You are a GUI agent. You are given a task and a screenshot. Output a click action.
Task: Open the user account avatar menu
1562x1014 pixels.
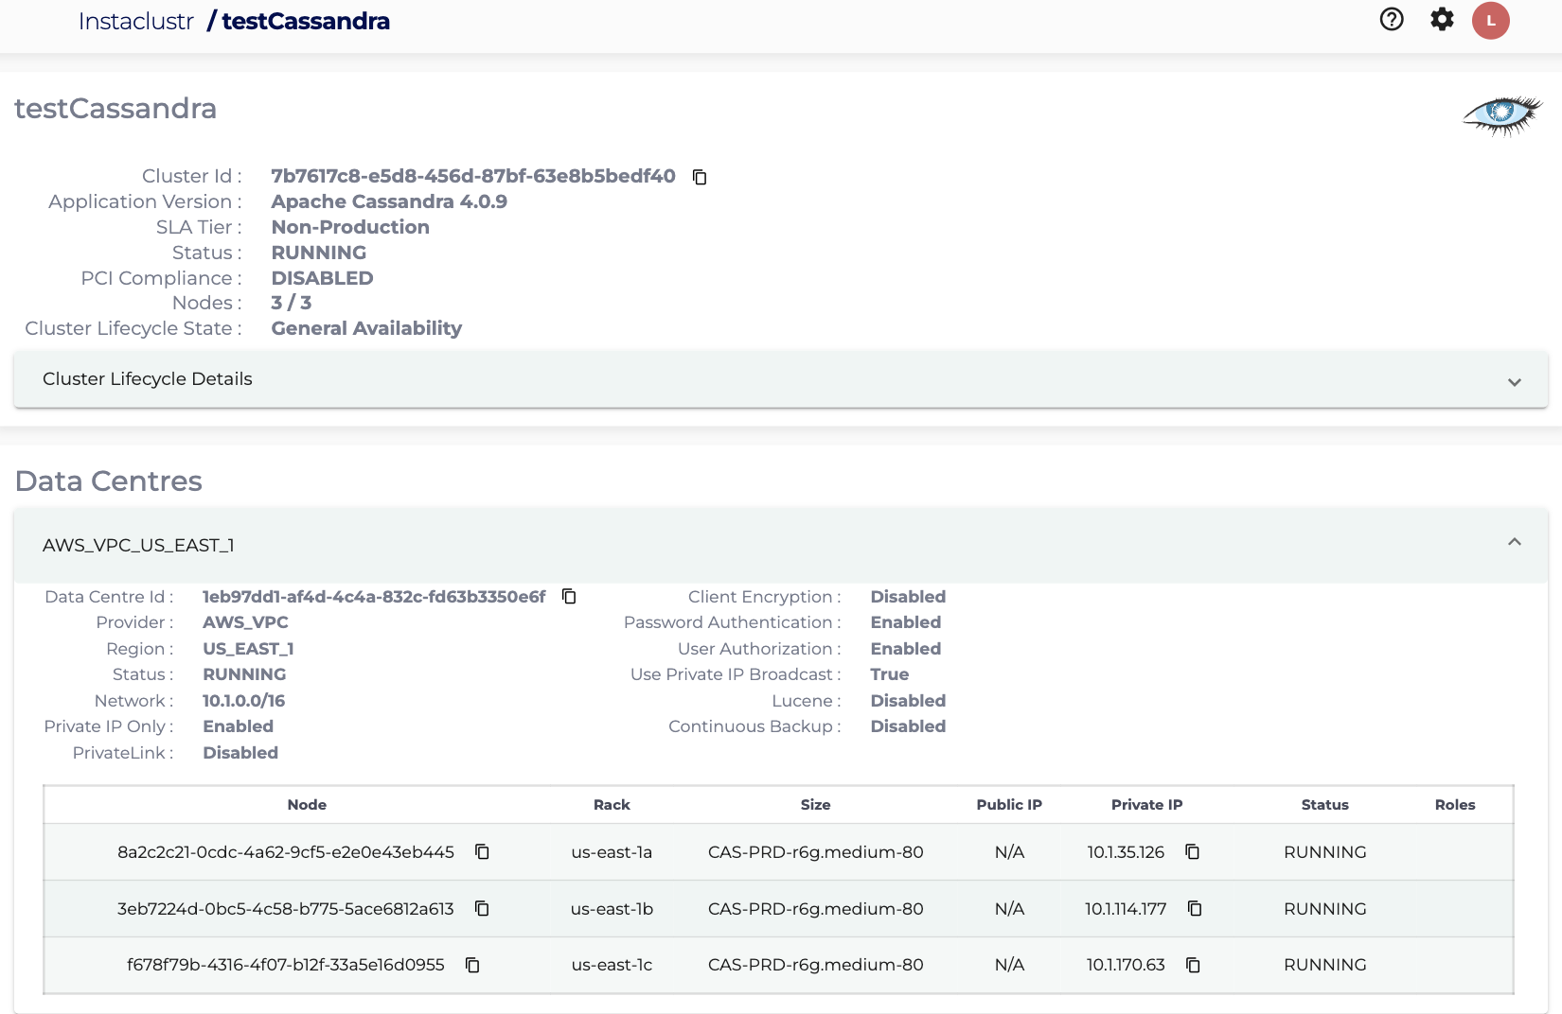[x=1491, y=21]
